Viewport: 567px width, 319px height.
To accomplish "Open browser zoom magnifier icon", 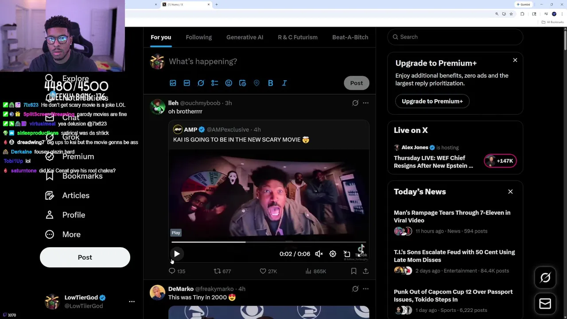I will [x=497, y=14].
